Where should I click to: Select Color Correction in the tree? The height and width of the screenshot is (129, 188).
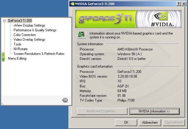[25, 35]
